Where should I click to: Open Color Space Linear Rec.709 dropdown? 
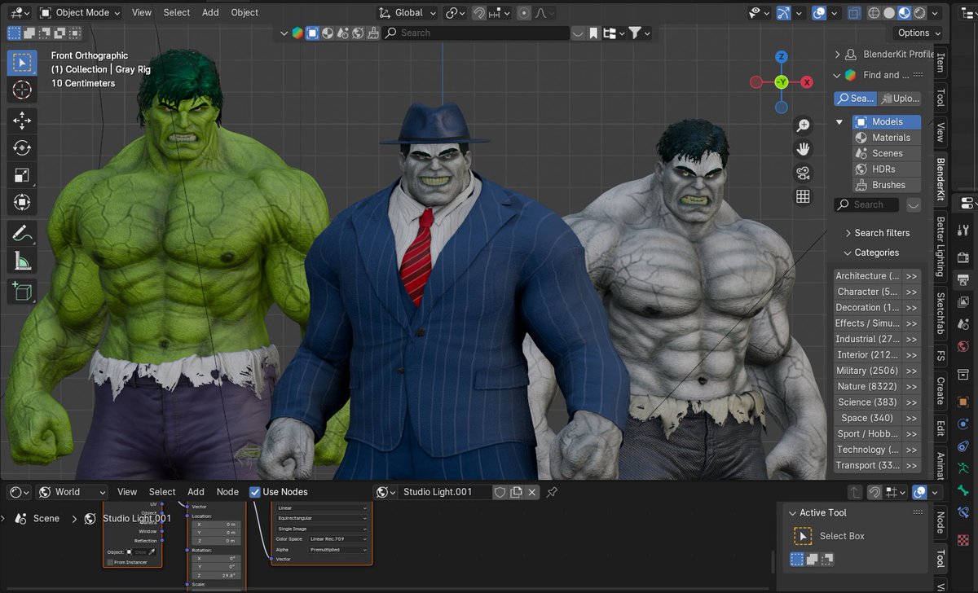click(338, 539)
